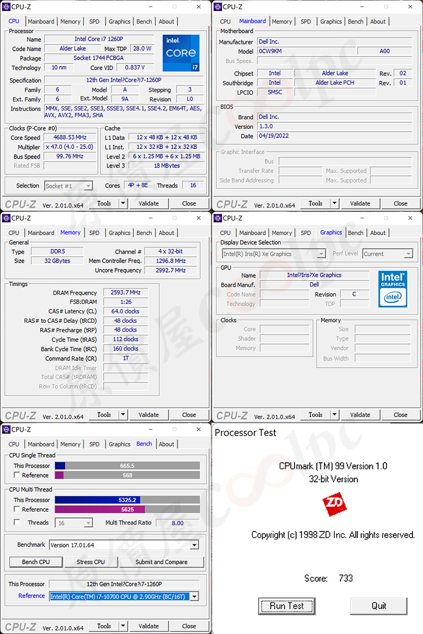Expand the Tools dropdown arrow in the Mainboard-tab window
The height and width of the screenshot is (634, 423).
pos(335,203)
